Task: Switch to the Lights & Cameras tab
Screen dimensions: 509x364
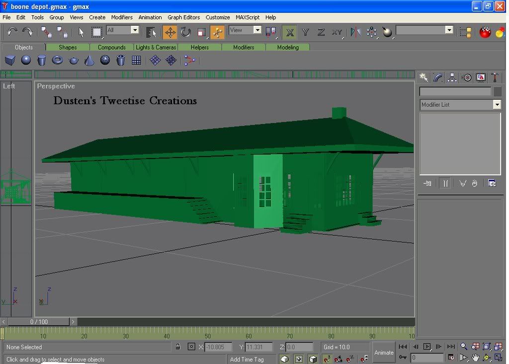Action: [156, 47]
